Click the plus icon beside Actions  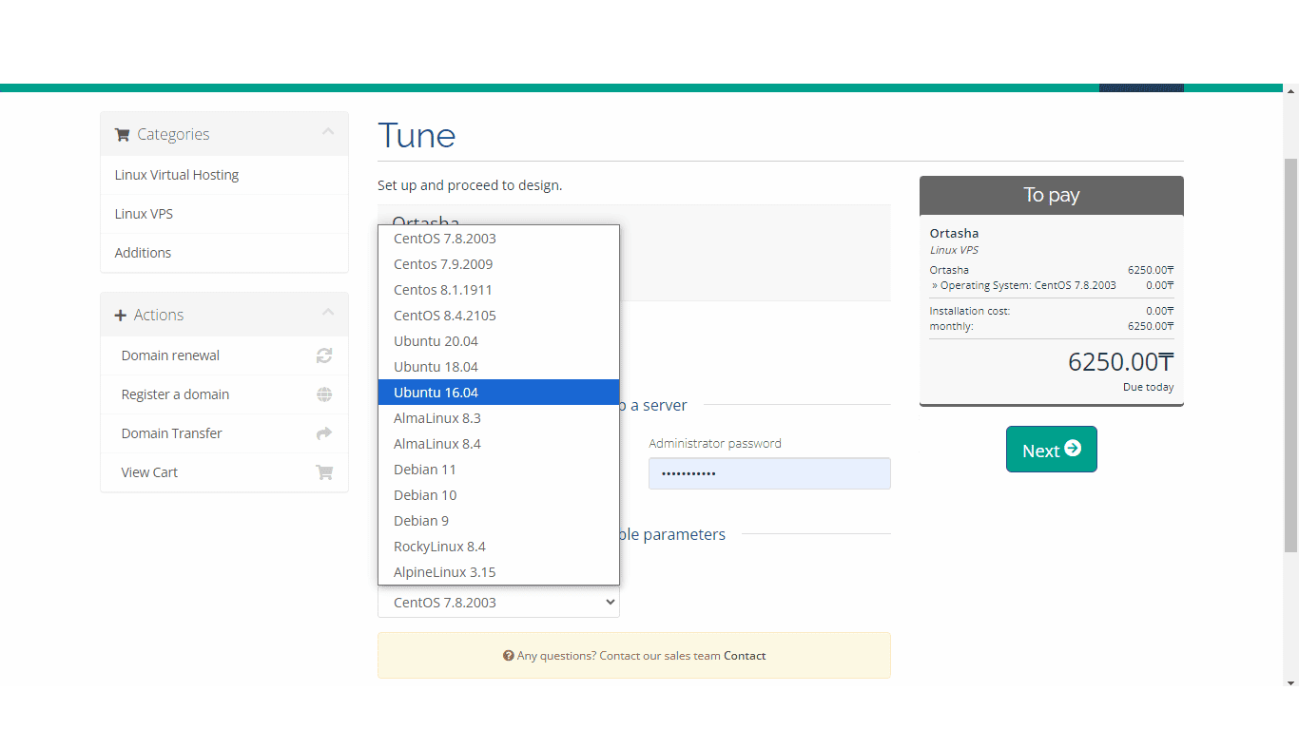121,316
